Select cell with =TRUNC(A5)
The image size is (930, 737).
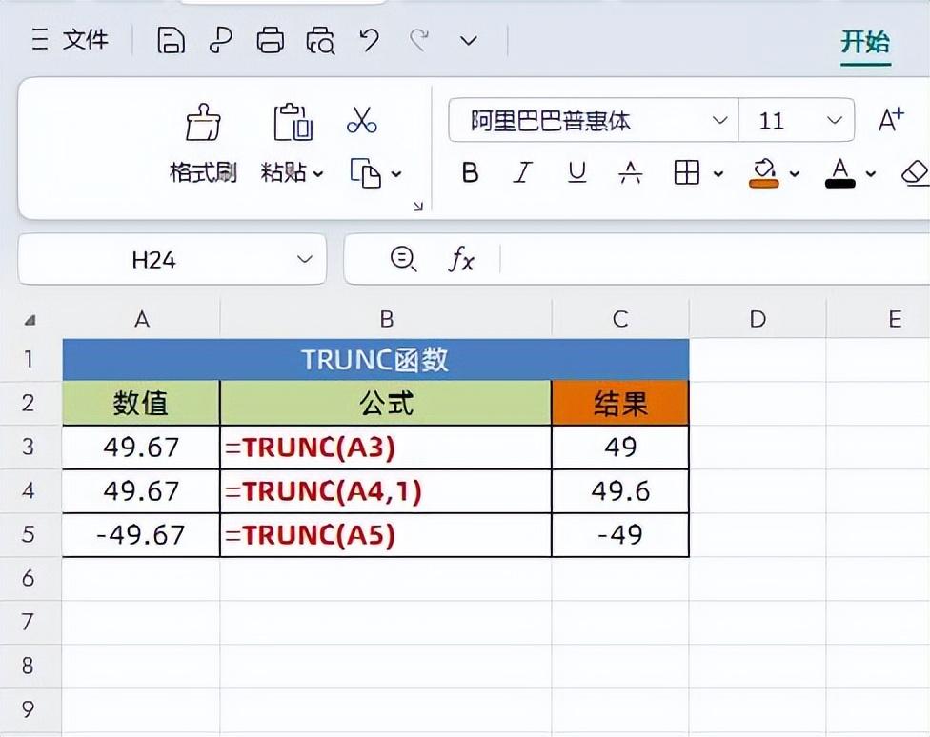(x=386, y=535)
